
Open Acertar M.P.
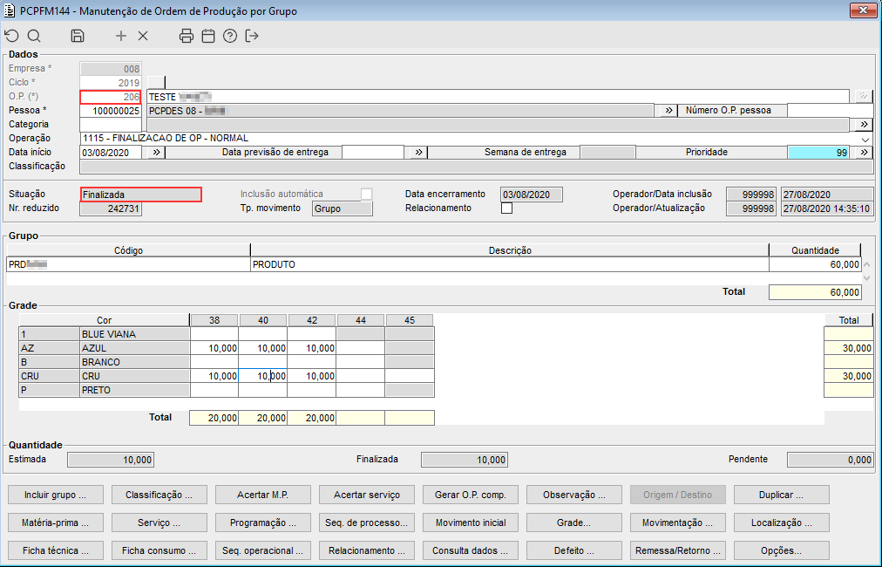pyautogui.click(x=262, y=495)
